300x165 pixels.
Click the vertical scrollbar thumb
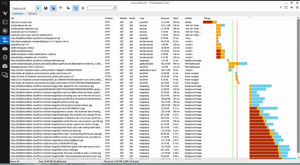pyautogui.click(x=298, y=86)
